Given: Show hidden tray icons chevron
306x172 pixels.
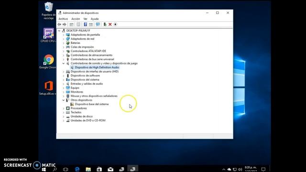Looking at the screenshot, I should (224, 169).
